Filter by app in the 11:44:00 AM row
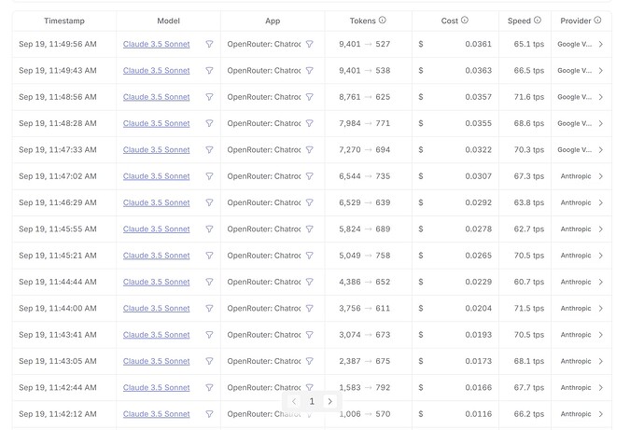 (310, 308)
